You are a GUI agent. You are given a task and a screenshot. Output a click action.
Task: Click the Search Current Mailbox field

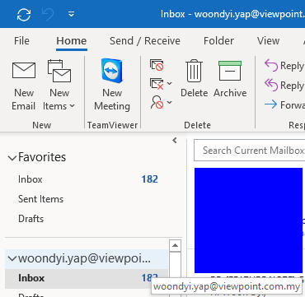(249, 151)
